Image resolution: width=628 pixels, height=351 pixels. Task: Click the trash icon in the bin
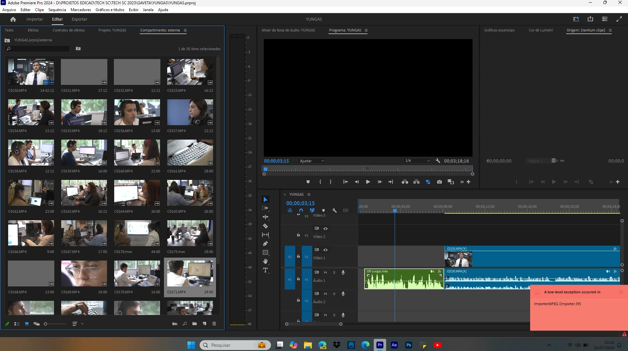[214, 324]
